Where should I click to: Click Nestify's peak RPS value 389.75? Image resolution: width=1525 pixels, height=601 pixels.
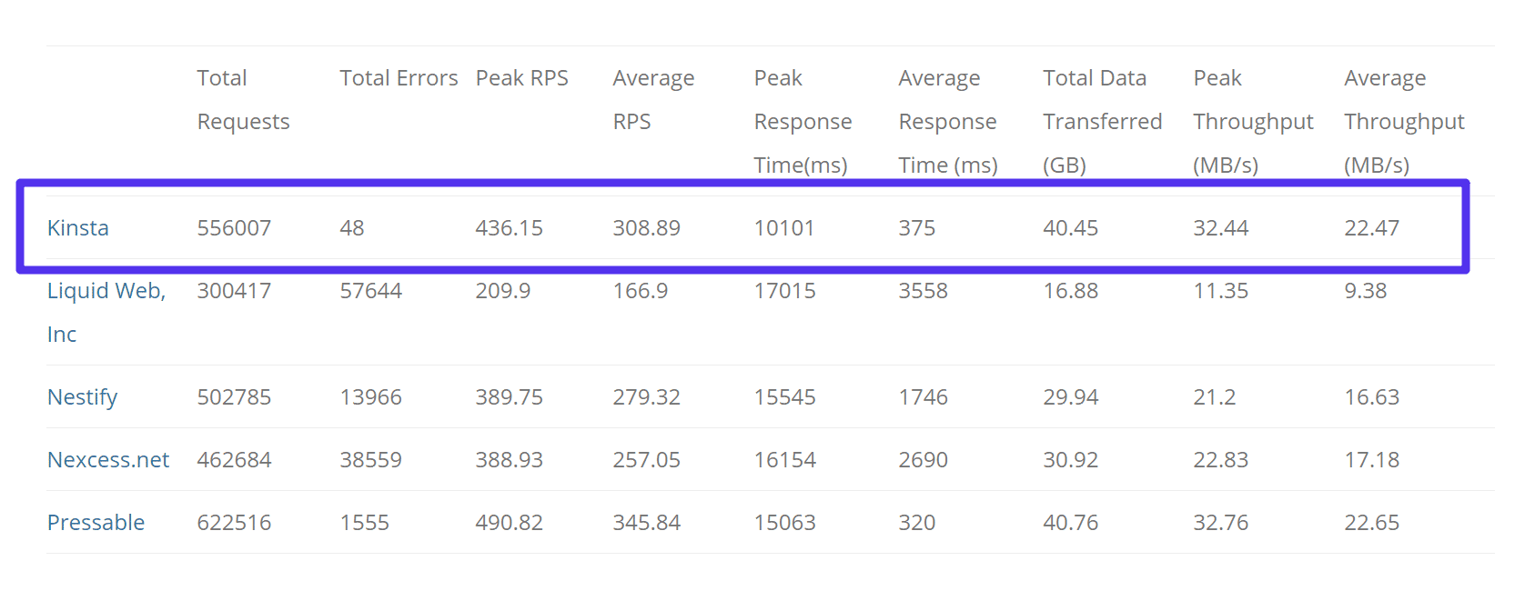coord(509,397)
